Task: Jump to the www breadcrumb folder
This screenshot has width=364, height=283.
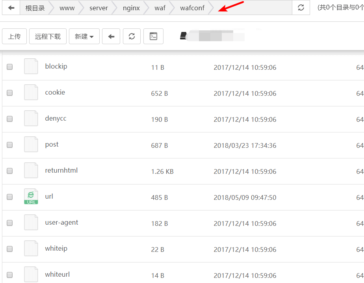Action: click(67, 8)
